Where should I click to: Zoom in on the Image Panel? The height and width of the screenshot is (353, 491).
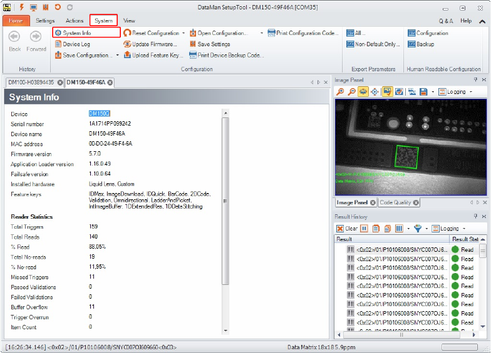340,92
